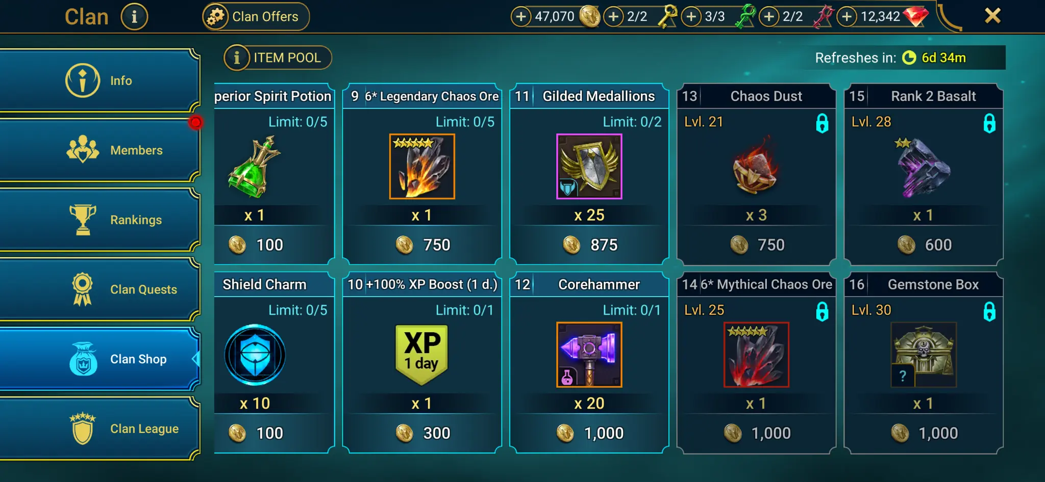Go to Clan Quests section
Screen dimensions: 1045x482
(99, 289)
